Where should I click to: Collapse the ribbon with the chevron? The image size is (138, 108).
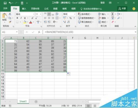point(135,26)
